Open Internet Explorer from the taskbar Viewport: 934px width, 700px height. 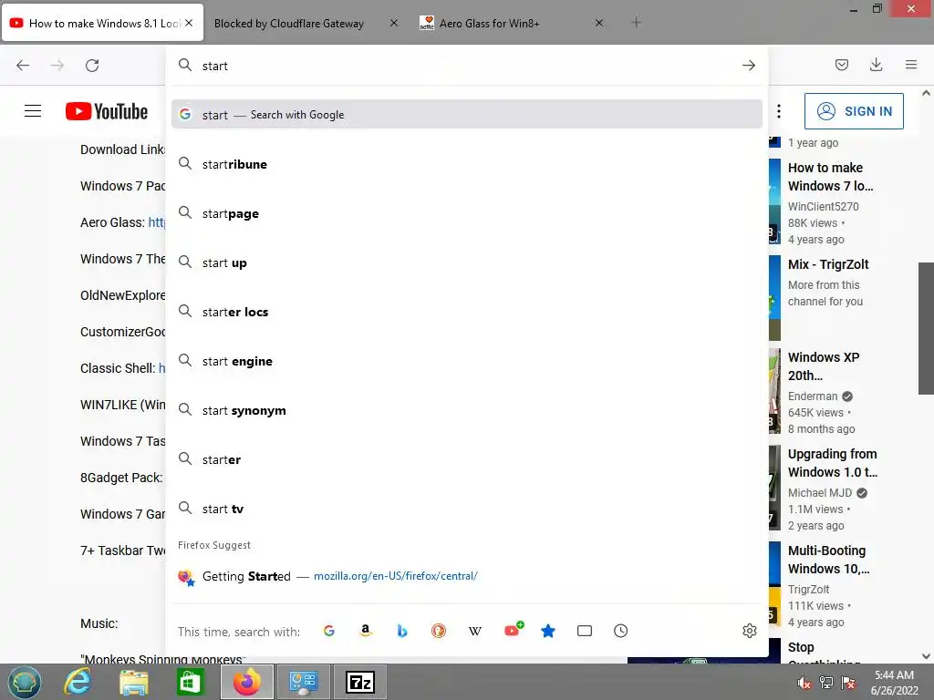78,682
